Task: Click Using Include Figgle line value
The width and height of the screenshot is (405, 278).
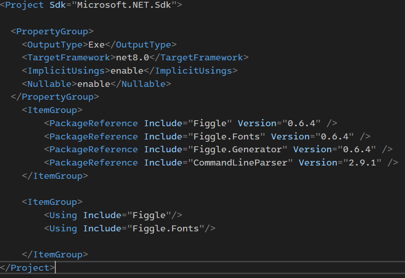Action: [x=149, y=215]
